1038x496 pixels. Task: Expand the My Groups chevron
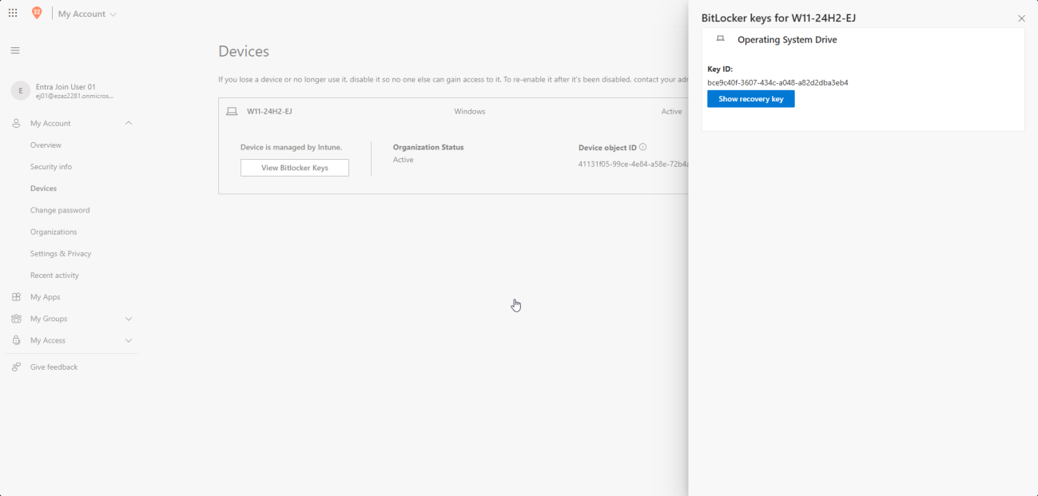coord(129,319)
